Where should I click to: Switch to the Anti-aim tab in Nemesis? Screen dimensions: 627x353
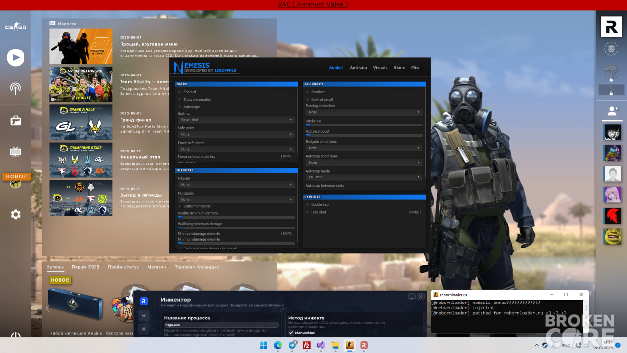tap(358, 68)
